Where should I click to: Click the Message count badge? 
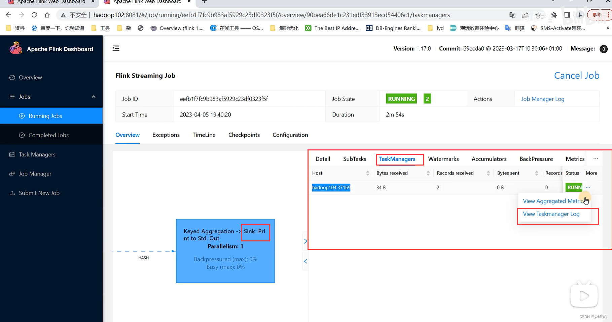pos(604,49)
